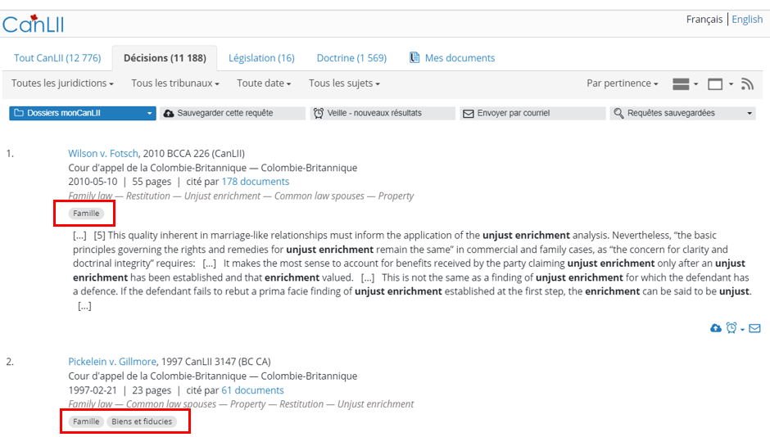770x437 pixels.
Task: Open the Wilson v. Fotsch decision link
Action: tap(103, 153)
